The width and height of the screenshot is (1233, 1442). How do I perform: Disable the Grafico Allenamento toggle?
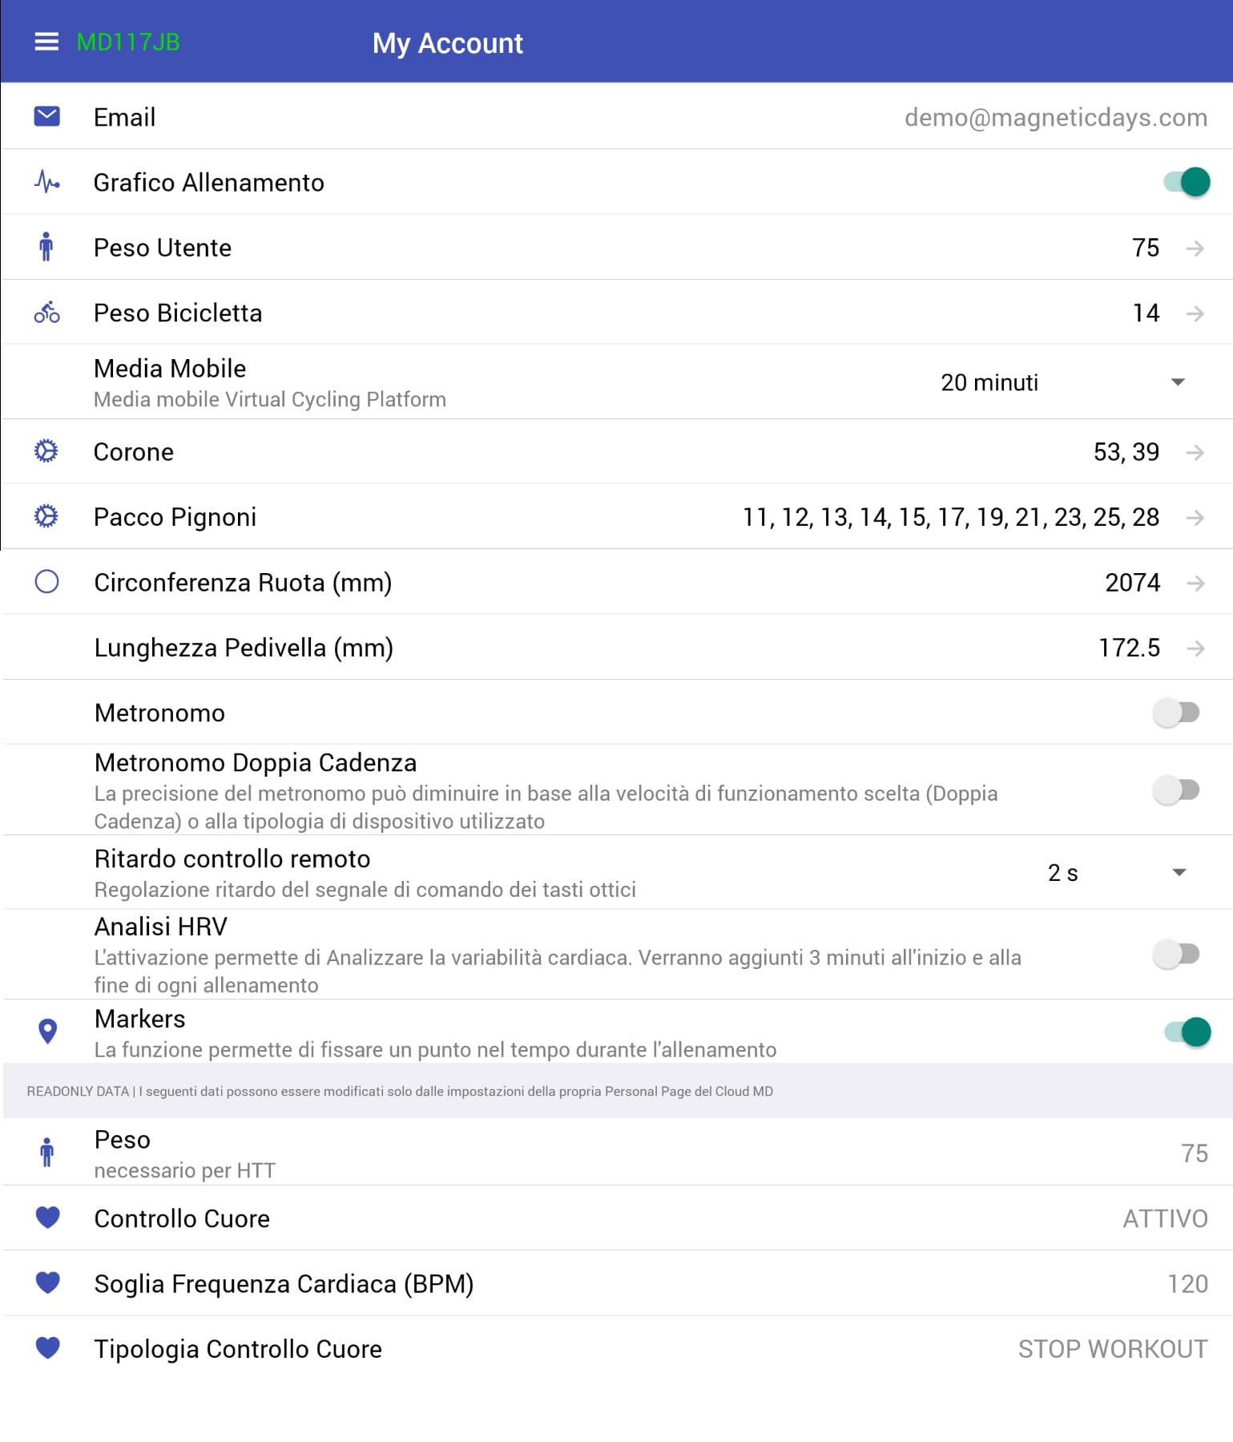[x=1187, y=182]
